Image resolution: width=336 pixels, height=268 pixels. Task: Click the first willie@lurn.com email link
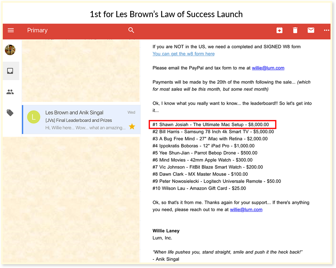268,68
